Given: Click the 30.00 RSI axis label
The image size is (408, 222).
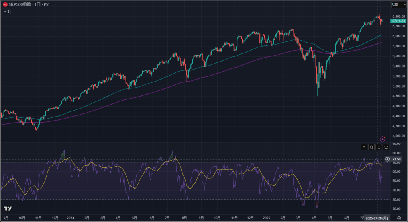Looking at the screenshot, I should (x=396, y=200).
